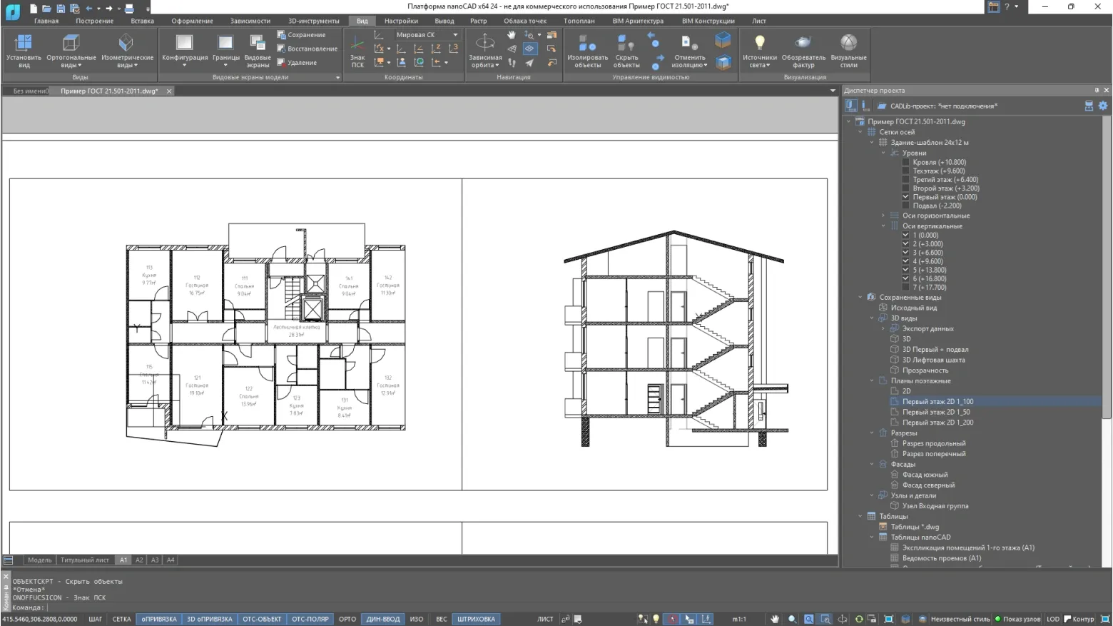The image size is (1113, 626).
Task: Open the BIM Архитектура ribbon tab
Action: (637, 21)
